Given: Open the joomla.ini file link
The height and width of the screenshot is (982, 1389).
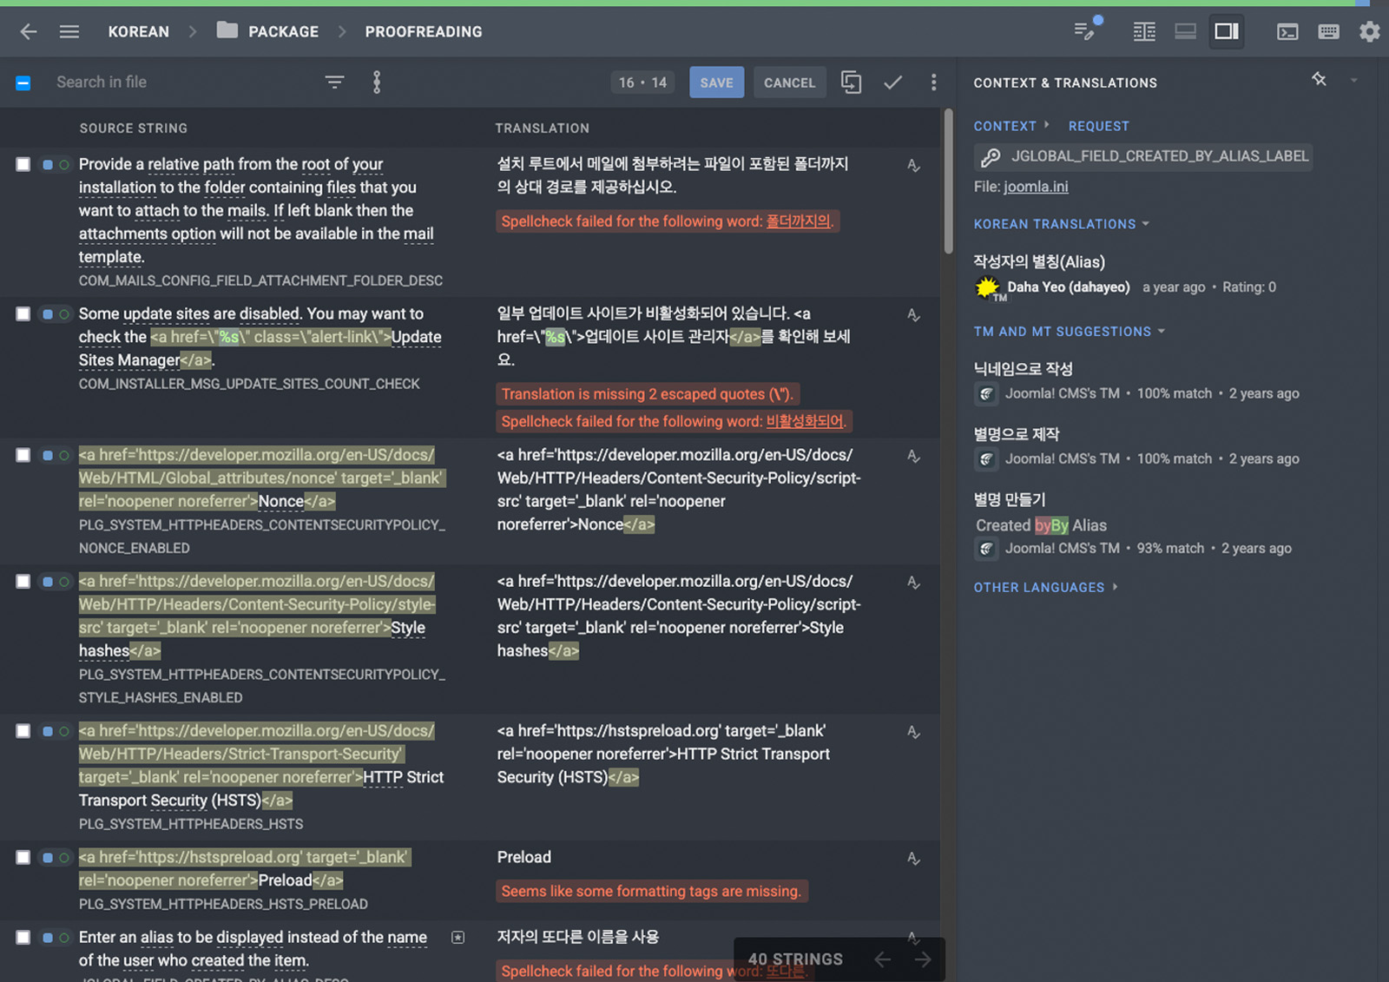Looking at the screenshot, I should pyautogui.click(x=1036, y=187).
